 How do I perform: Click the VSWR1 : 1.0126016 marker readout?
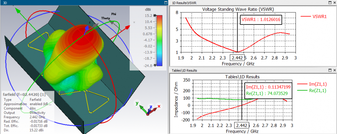click(261, 20)
